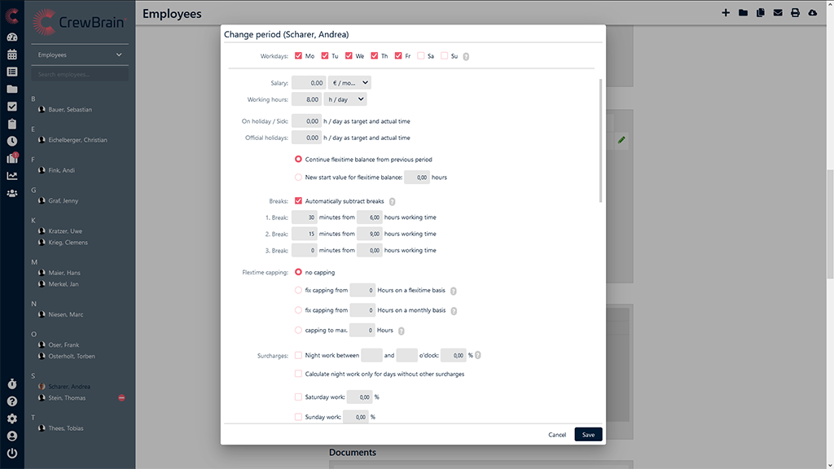
Task: Select New start value for flexitime balance
Action: tap(299, 177)
